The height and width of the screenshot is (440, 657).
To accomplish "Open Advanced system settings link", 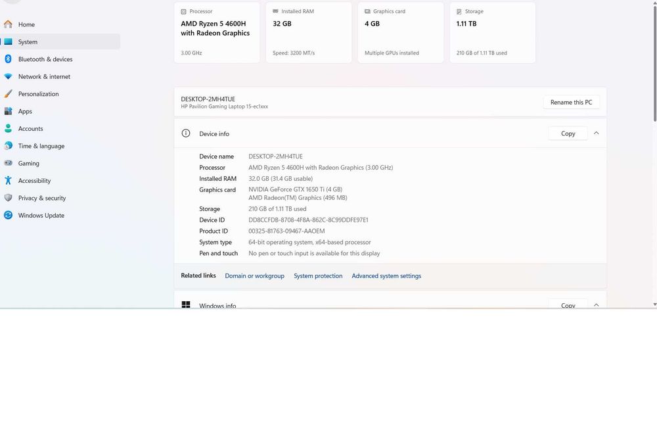I will tap(386, 276).
